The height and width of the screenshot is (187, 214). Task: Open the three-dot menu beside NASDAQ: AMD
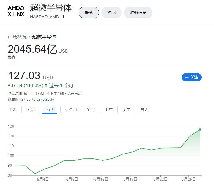pos(64,17)
